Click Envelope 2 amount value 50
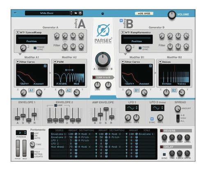This screenshot has width=205, height=170. 71,137
